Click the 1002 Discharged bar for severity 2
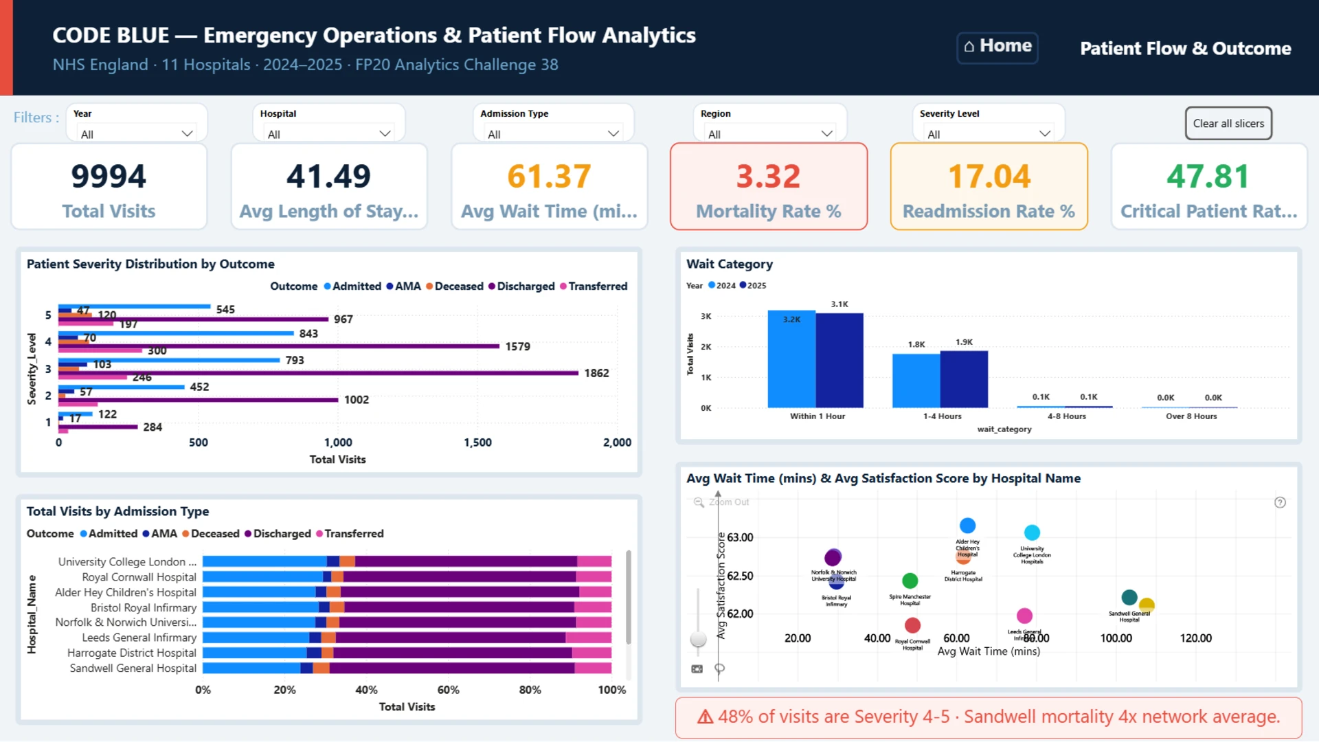This screenshot has height=742, width=1319. pos(198,400)
